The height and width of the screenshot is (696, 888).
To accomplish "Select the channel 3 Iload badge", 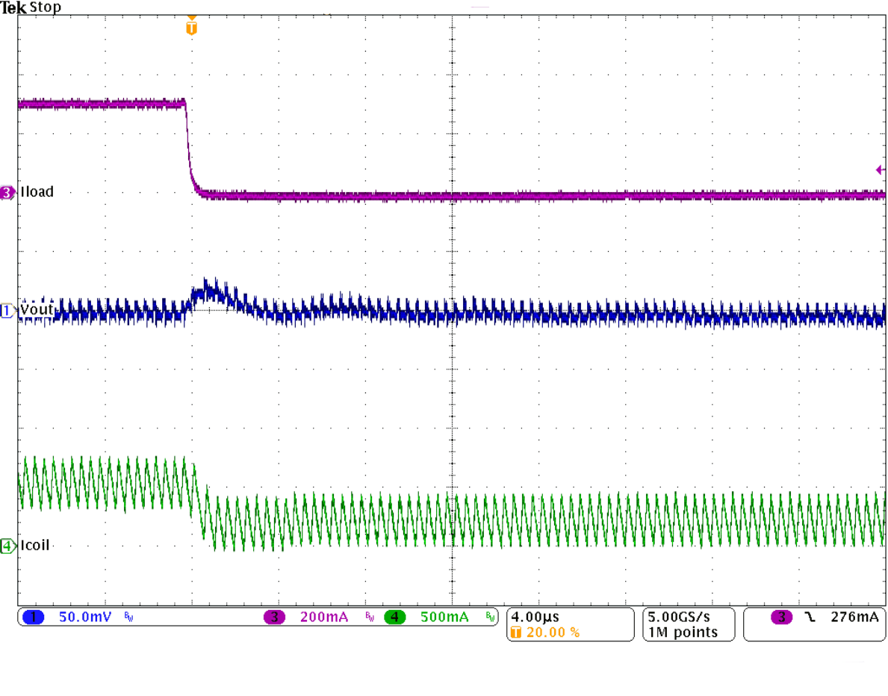I will click(x=7, y=191).
